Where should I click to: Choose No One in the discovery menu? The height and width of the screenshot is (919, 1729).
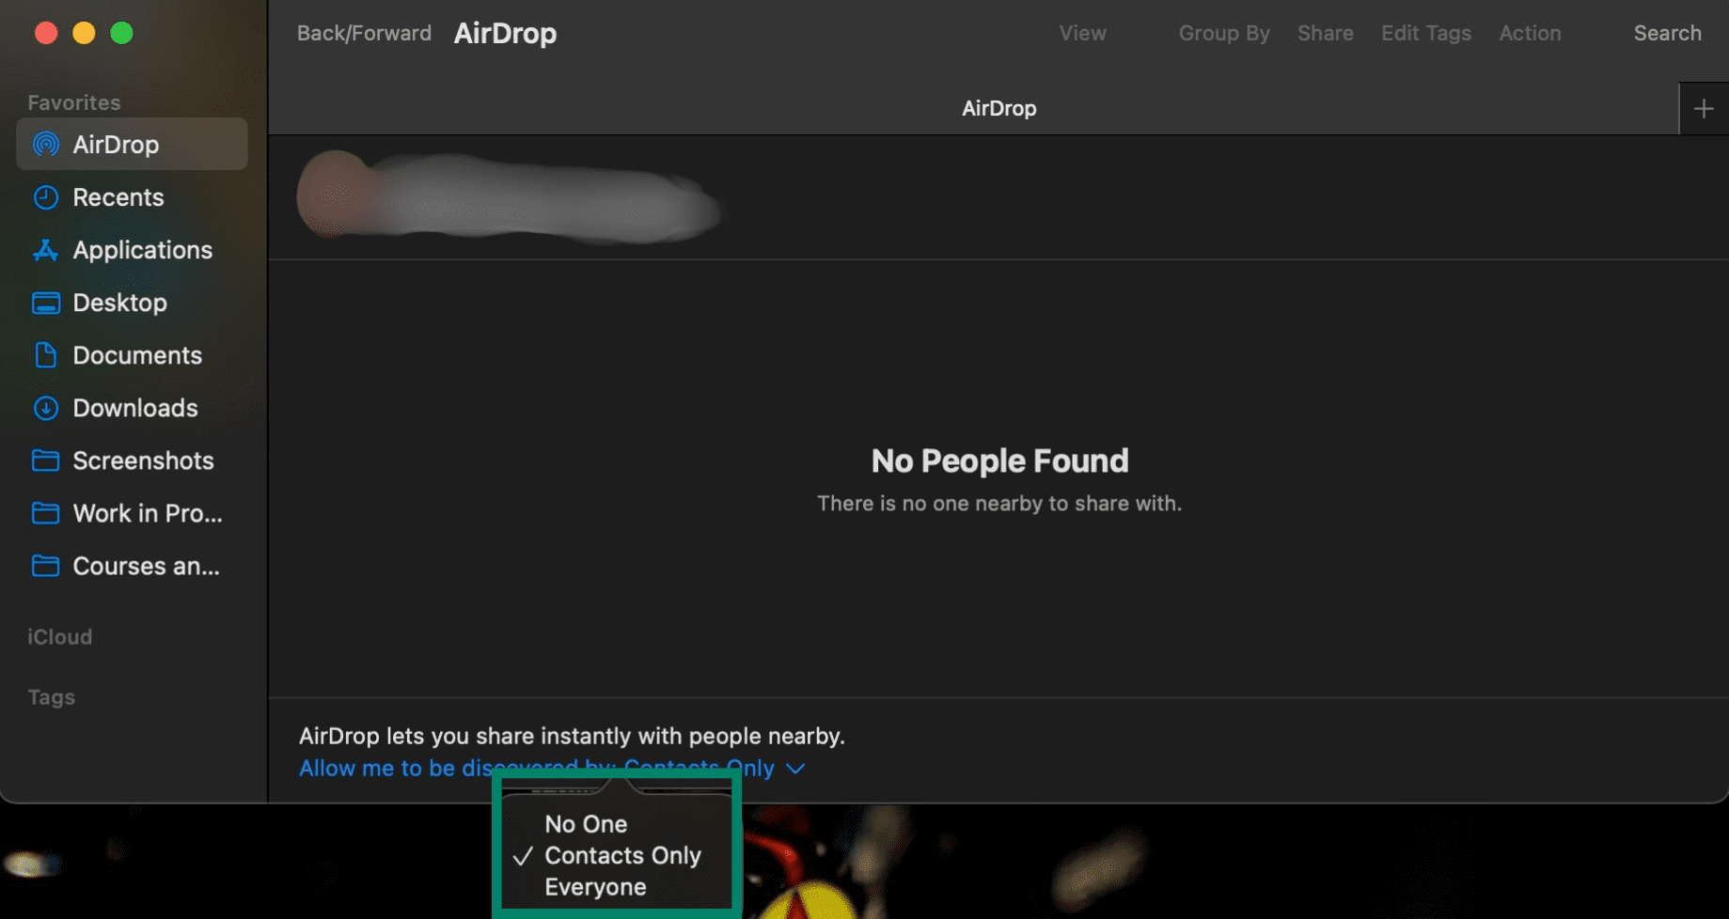click(587, 823)
